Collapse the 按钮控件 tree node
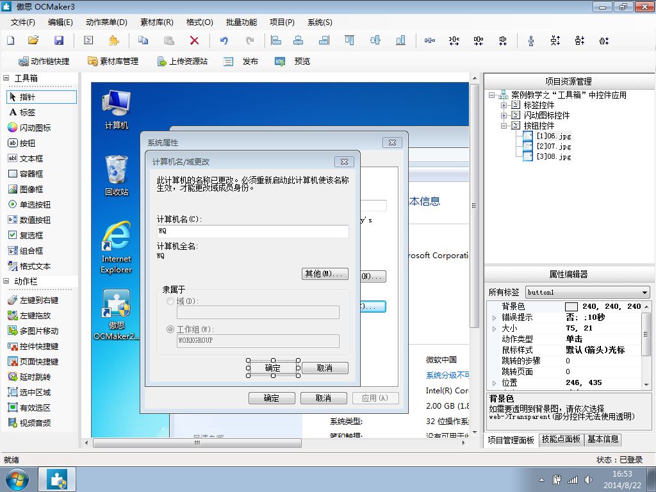Screen dimensions: 656x492 point(504,126)
